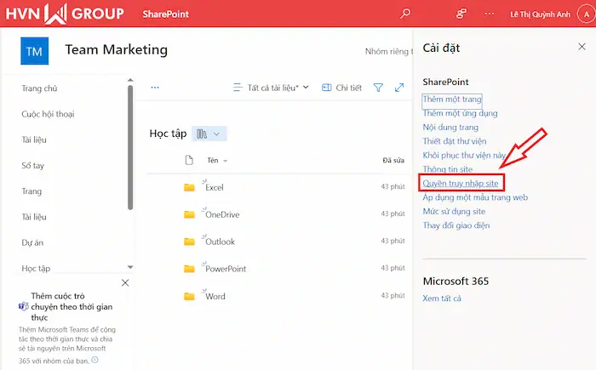Close the Cài đặt settings panel
The width and height of the screenshot is (596, 370).
(x=581, y=48)
